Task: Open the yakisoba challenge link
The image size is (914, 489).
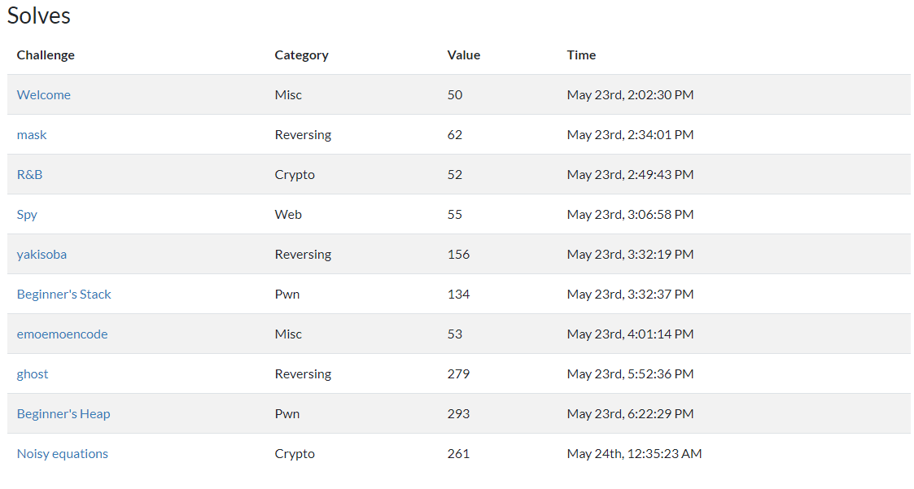Action: tap(42, 254)
